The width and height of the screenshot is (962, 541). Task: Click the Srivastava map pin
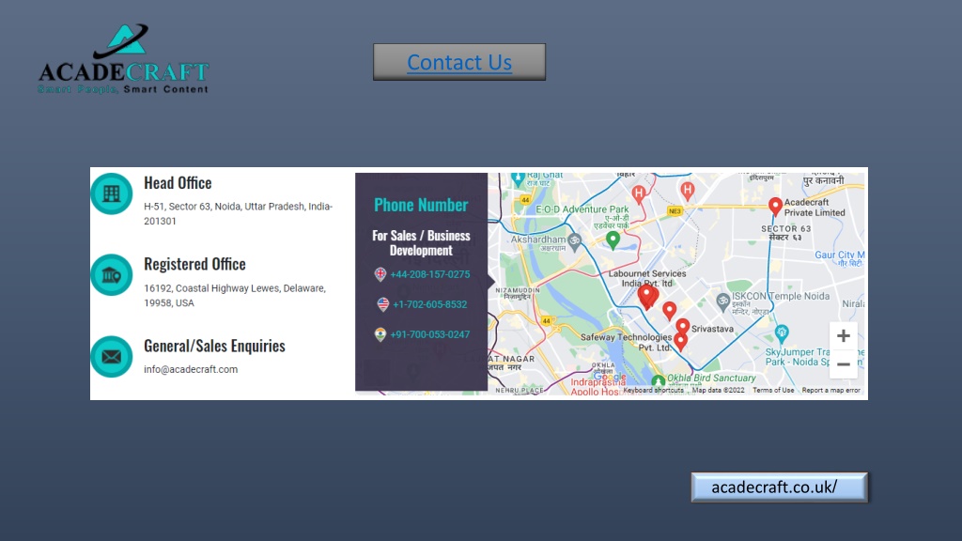click(683, 326)
